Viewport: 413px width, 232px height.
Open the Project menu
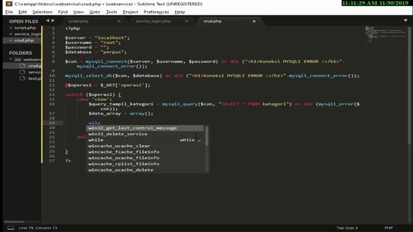pyautogui.click(x=130, y=12)
